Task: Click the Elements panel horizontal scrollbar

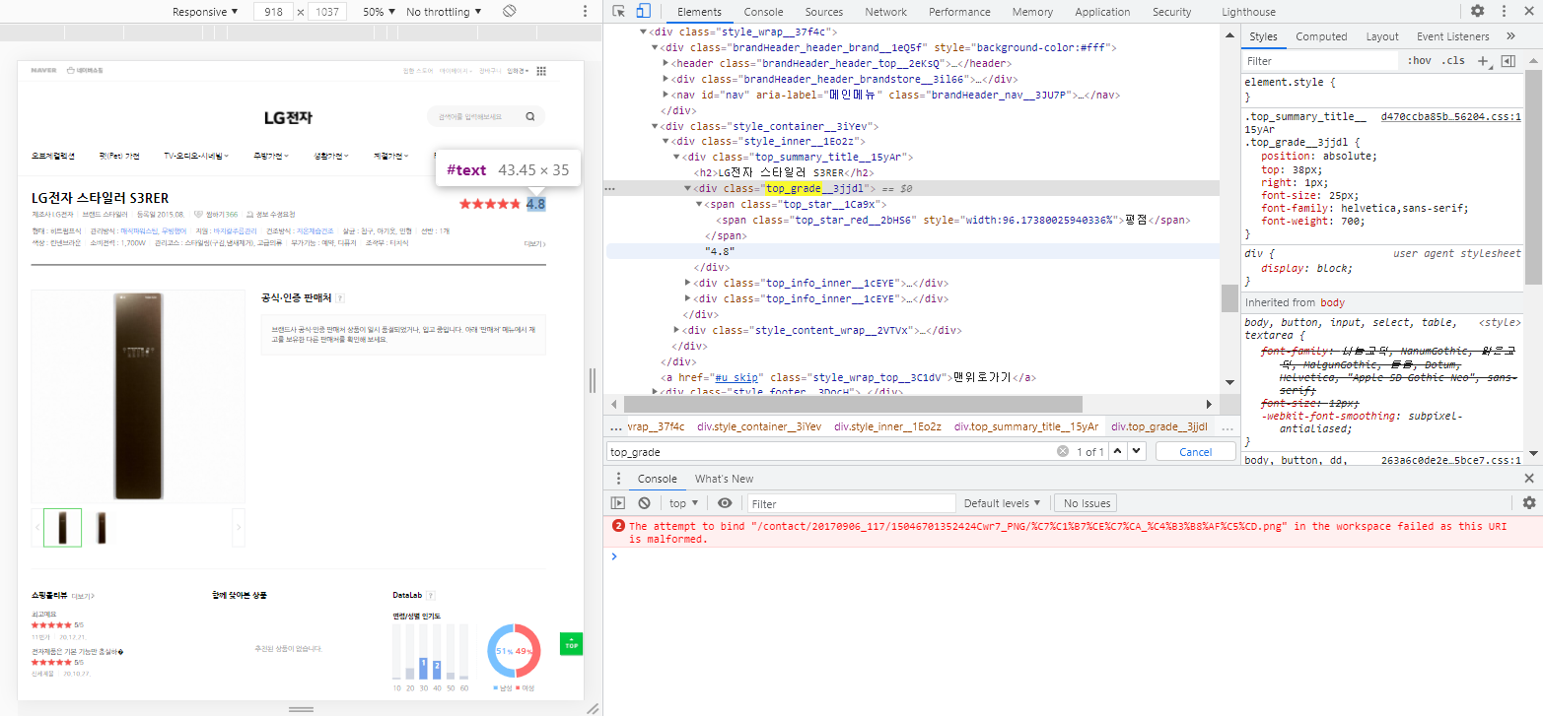Action: click(x=853, y=404)
